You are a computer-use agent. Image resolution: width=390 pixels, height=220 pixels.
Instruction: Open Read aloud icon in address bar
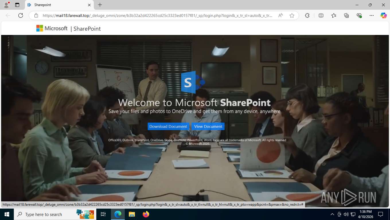pyautogui.click(x=280, y=15)
